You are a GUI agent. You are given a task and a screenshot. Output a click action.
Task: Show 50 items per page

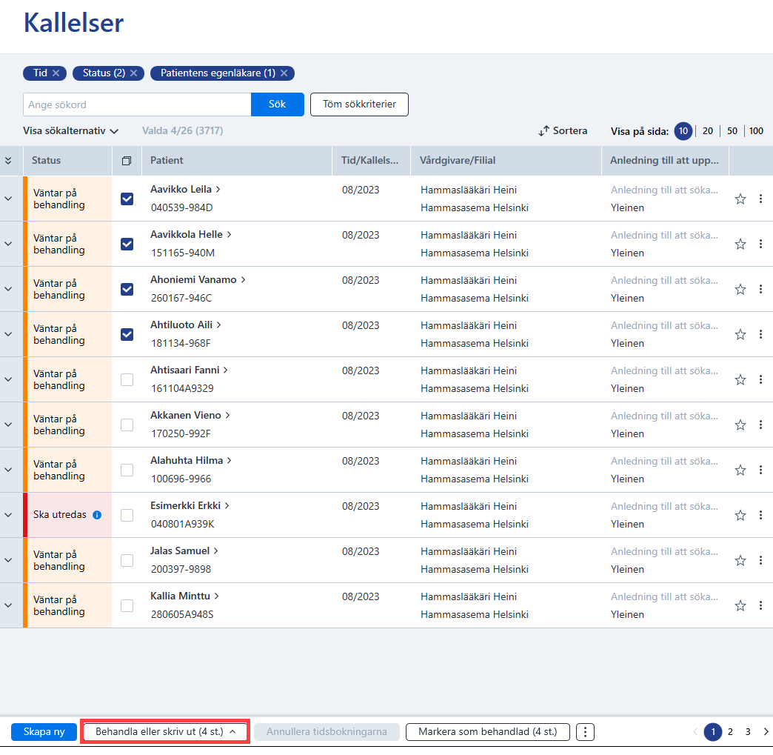pyautogui.click(x=732, y=130)
